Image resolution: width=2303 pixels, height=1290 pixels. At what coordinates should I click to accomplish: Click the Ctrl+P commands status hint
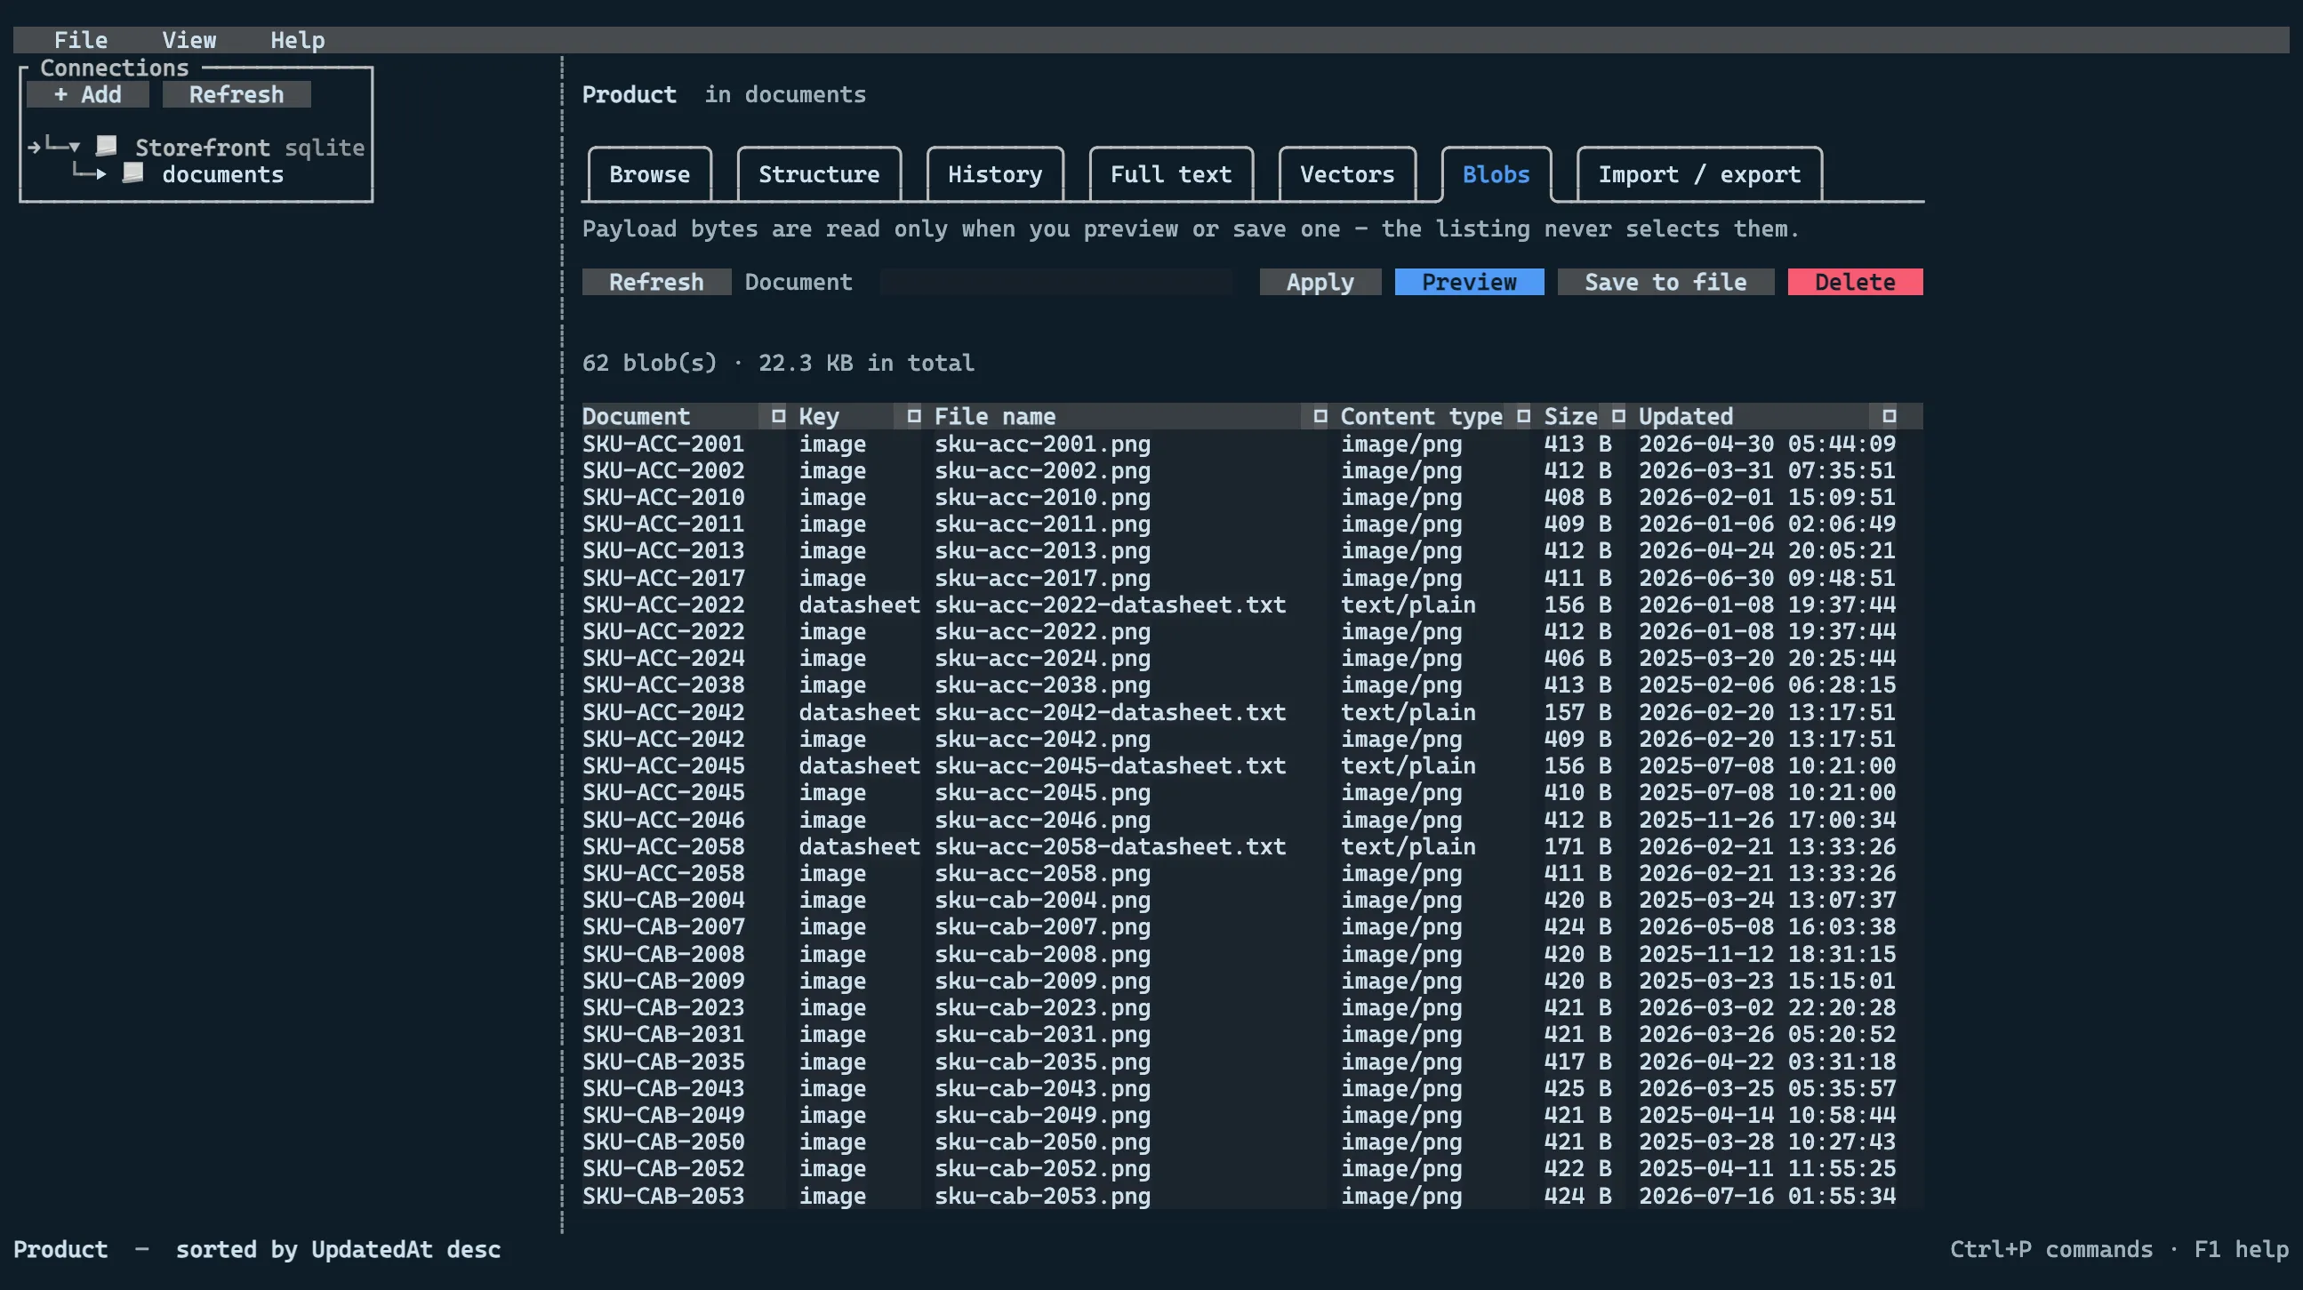(2050, 1249)
